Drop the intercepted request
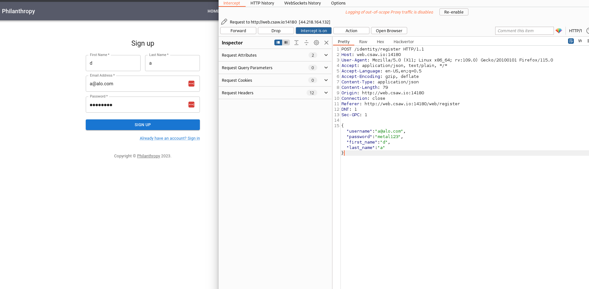589x289 pixels. (x=276, y=31)
